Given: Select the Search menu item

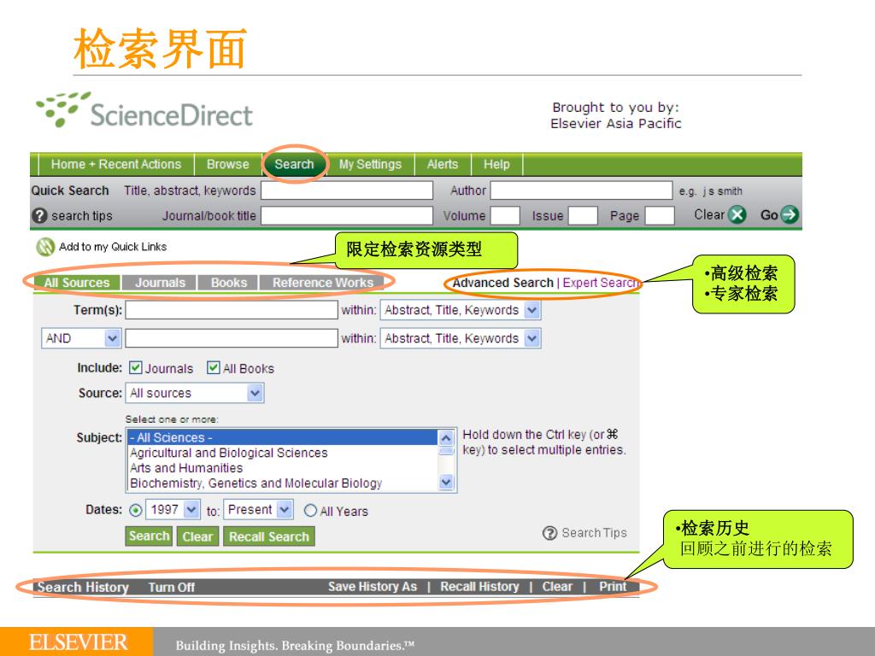Looking at the screenshot, I should (x=294, y=165).
